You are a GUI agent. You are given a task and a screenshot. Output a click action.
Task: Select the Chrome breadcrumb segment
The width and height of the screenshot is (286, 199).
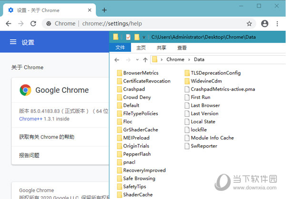click(x=175, y=60)
